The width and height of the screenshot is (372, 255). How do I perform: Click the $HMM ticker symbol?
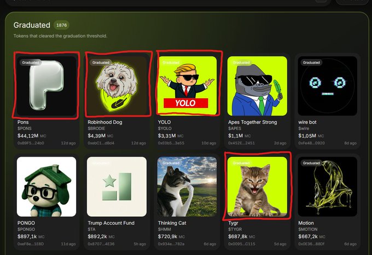click(x=164, y=229)
